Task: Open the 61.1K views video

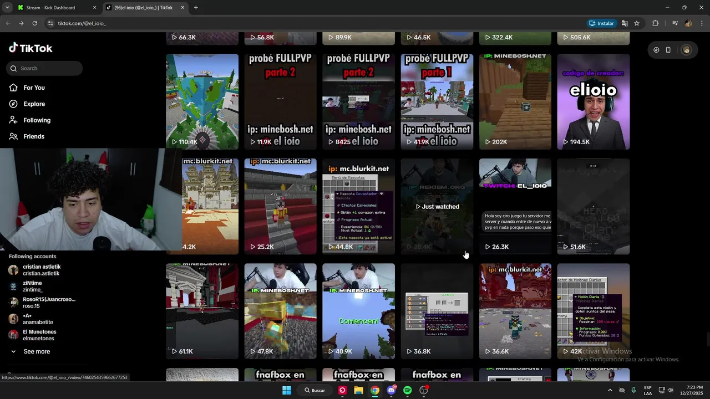Action: pyautogui.click(x=202, y=311)
